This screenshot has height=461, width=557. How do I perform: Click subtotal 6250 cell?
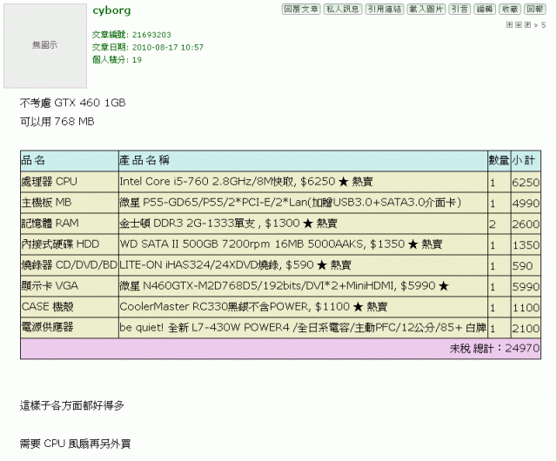tap(526, 183)
